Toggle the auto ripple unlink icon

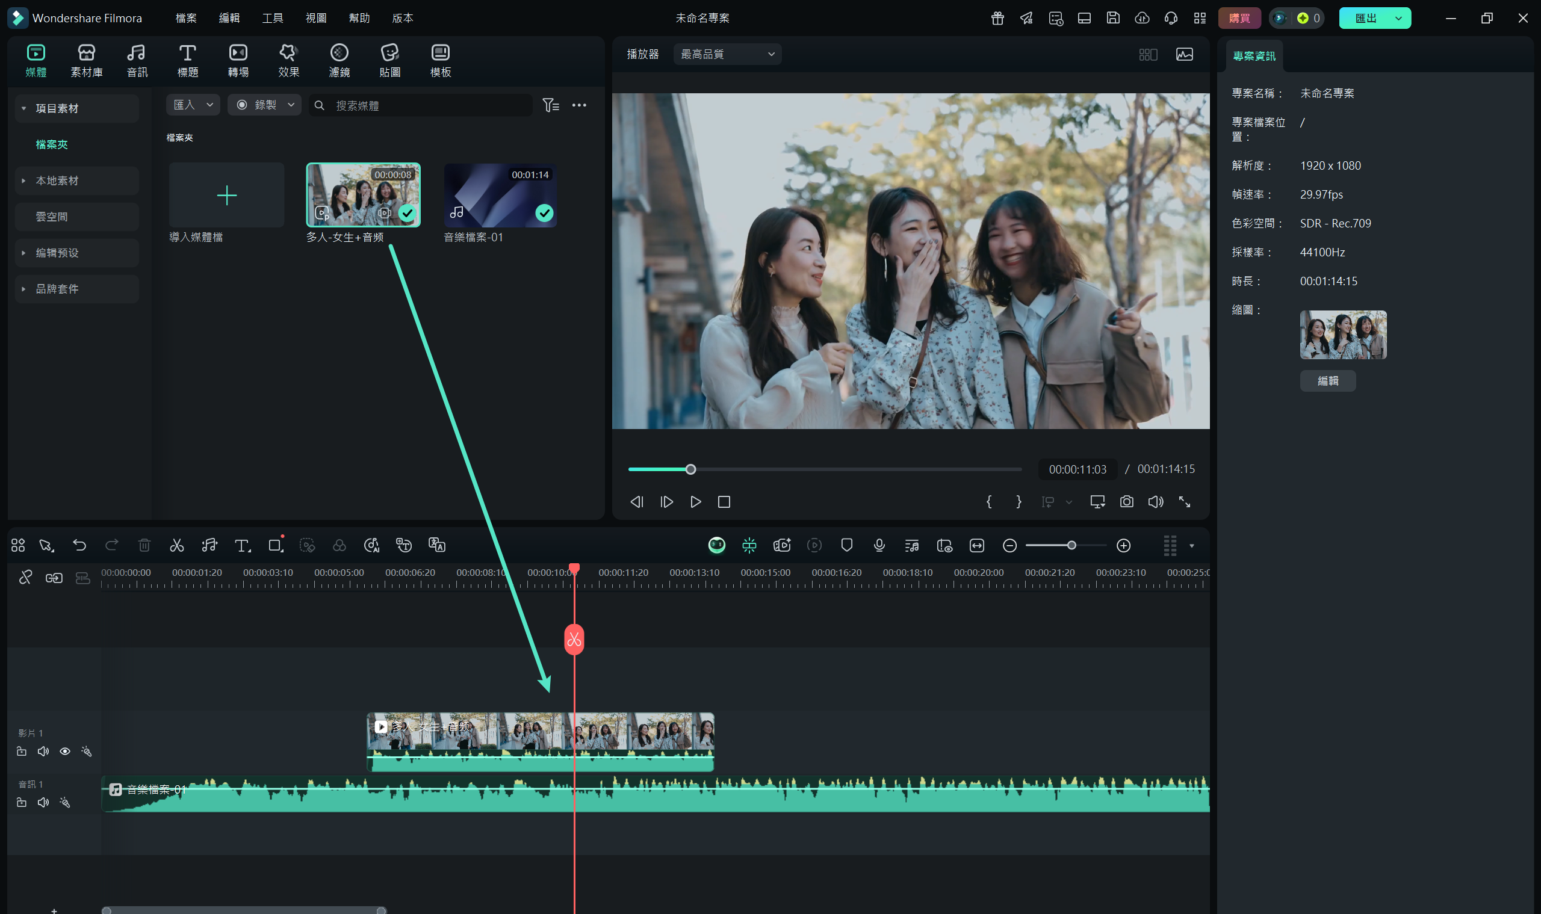[x=25, y=577]
